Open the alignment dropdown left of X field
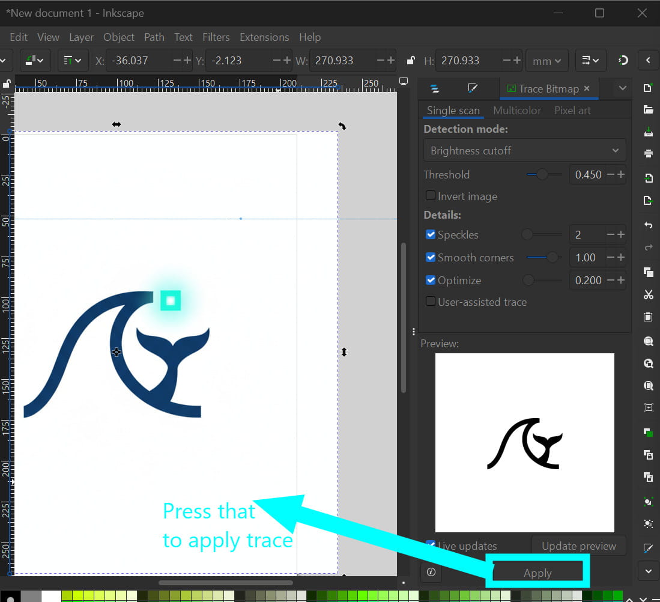The image size is (660, 602). (72, 61)
